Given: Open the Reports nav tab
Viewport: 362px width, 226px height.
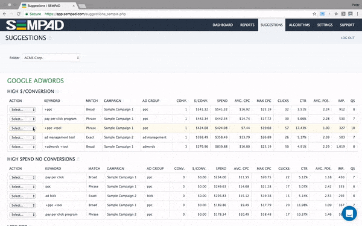Looking at the screenshot, I should 247,25.
